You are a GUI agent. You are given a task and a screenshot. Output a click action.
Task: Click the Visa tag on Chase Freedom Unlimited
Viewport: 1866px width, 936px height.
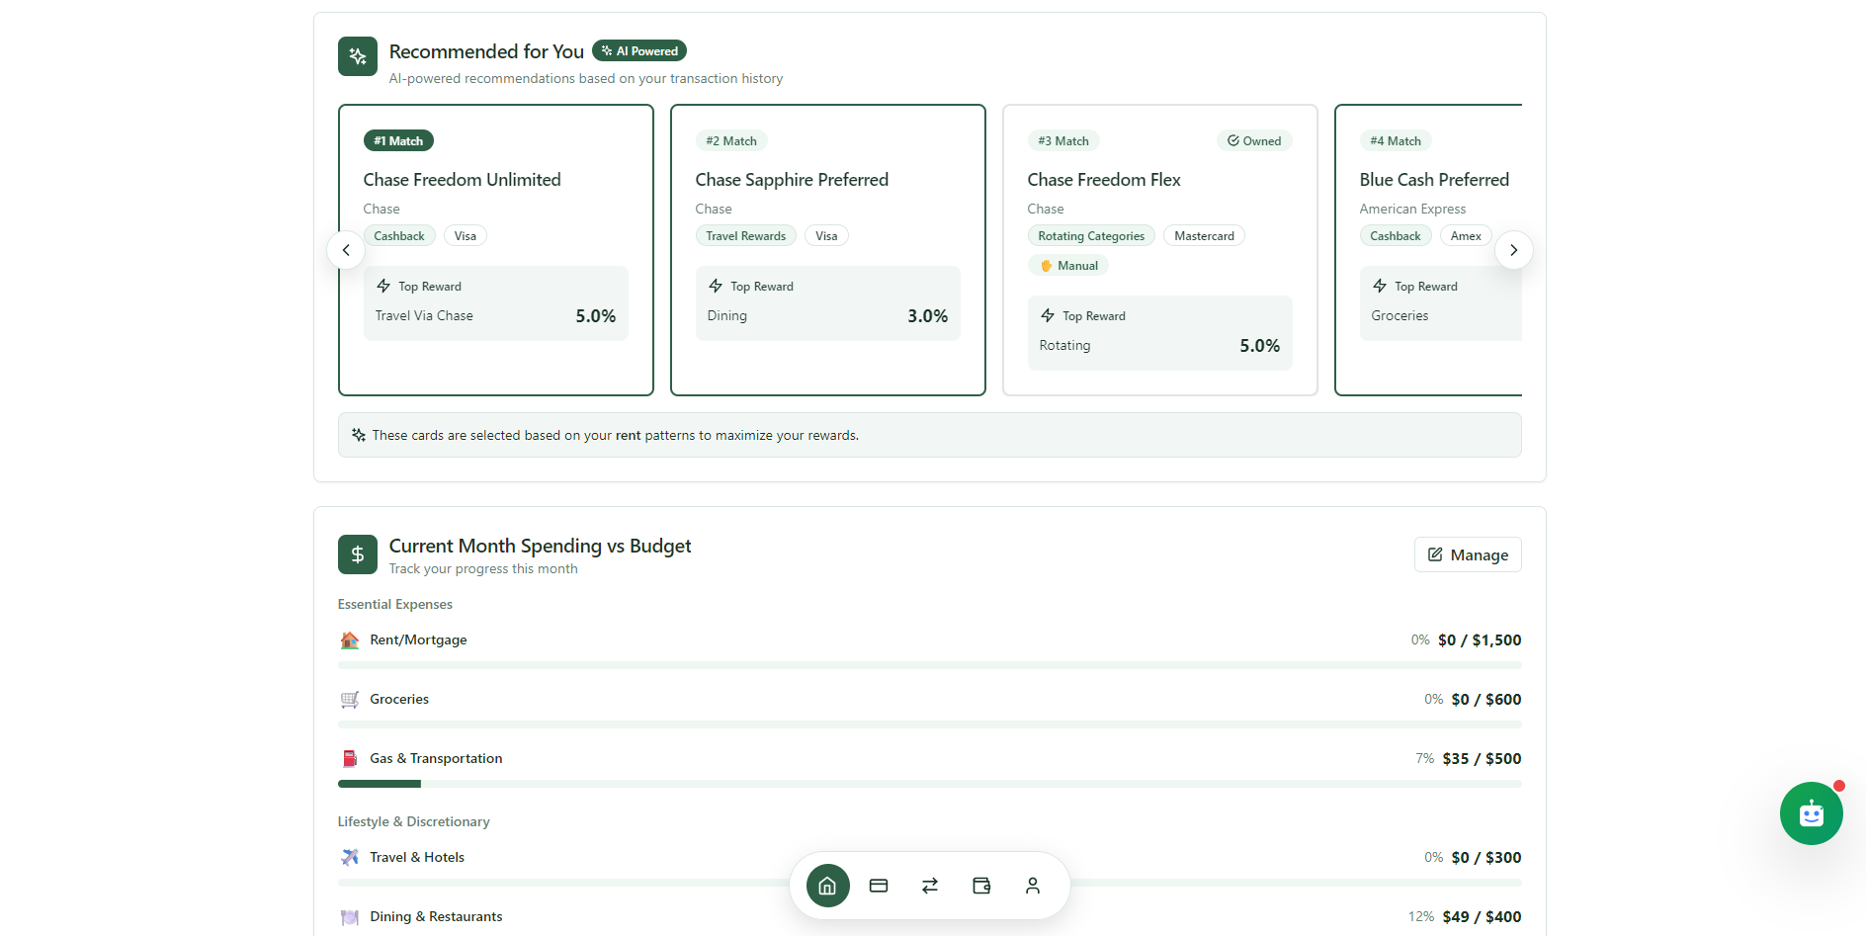[466, 235]
